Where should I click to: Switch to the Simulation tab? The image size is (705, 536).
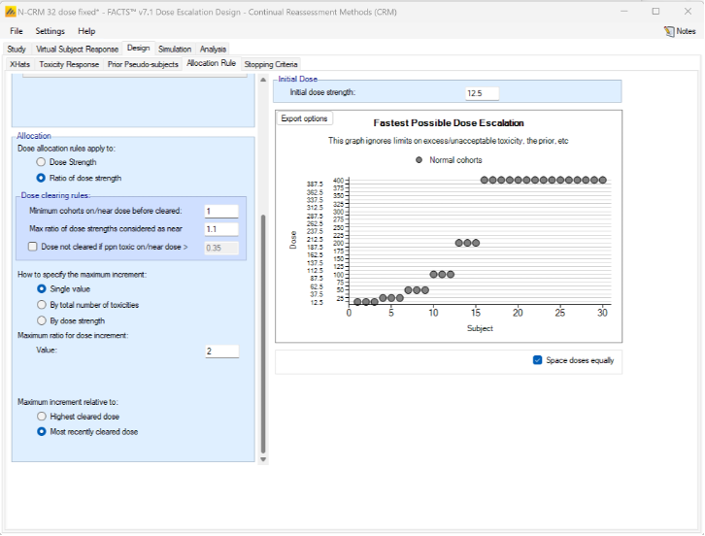175,49
